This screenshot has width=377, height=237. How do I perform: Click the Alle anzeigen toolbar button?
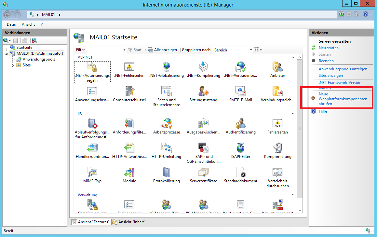pos(163,50)
